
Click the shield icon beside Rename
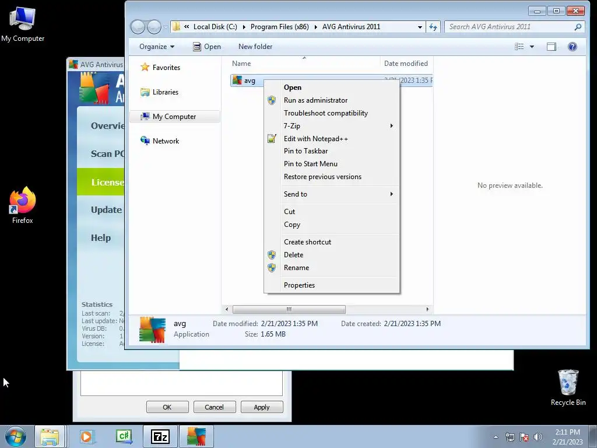(272, 267)
